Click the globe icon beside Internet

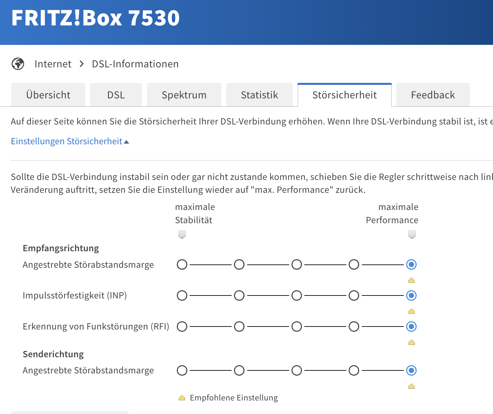(18, 64)
